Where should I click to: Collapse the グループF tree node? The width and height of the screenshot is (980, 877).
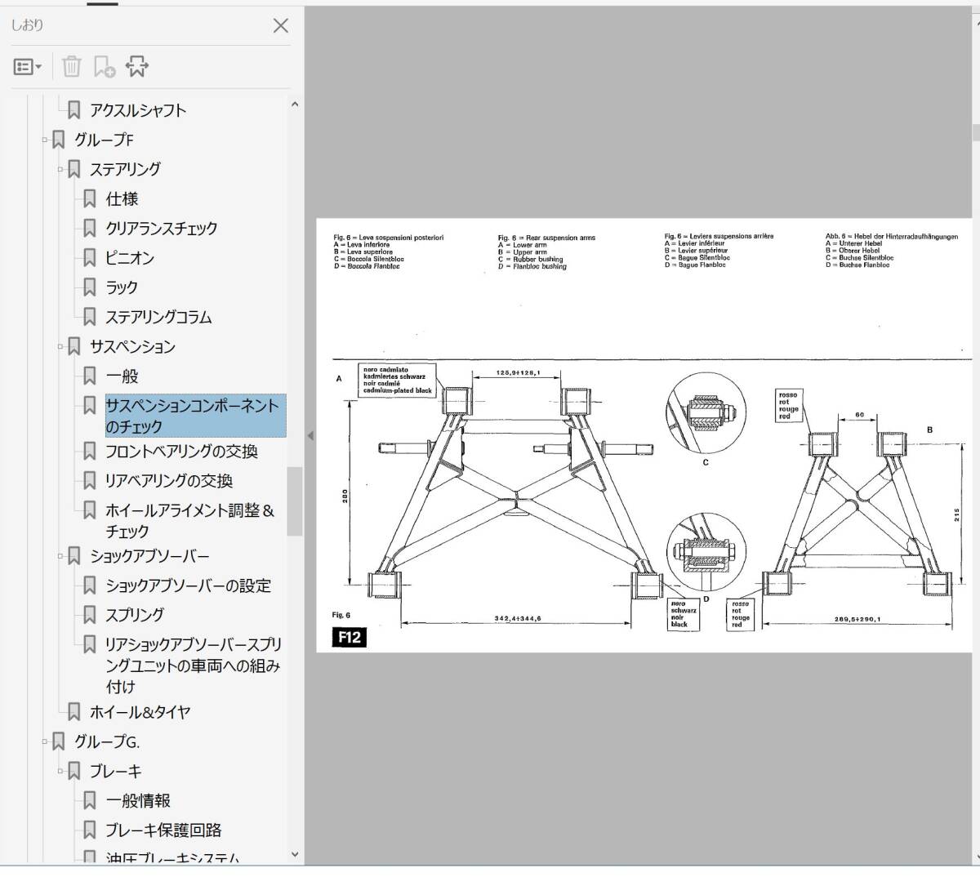click(x=46, y=140)
